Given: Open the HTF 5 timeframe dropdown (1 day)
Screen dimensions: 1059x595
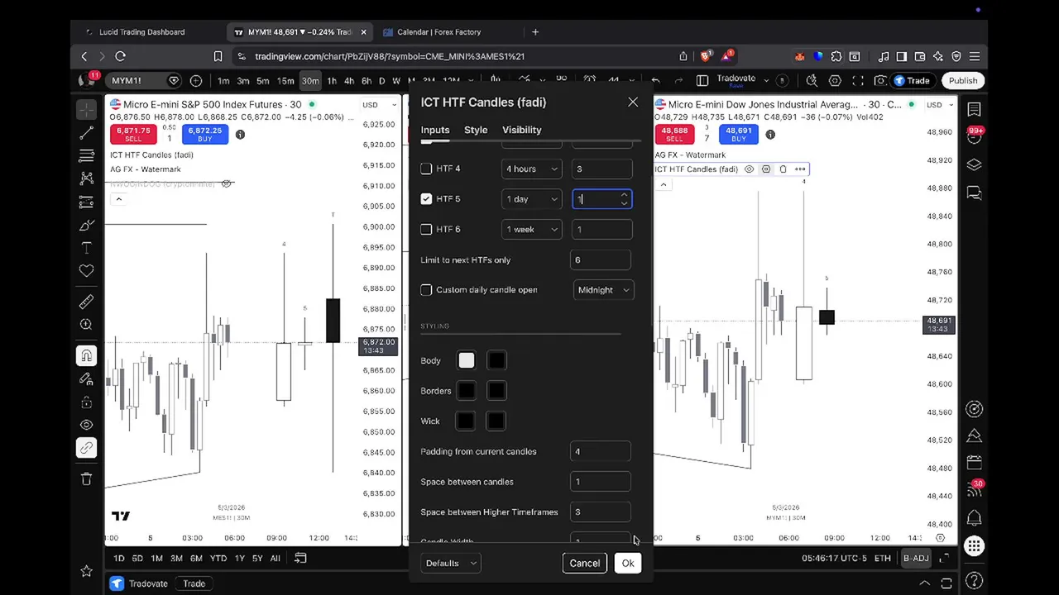Looking at the screenshot, I should (x=531, y=199).
